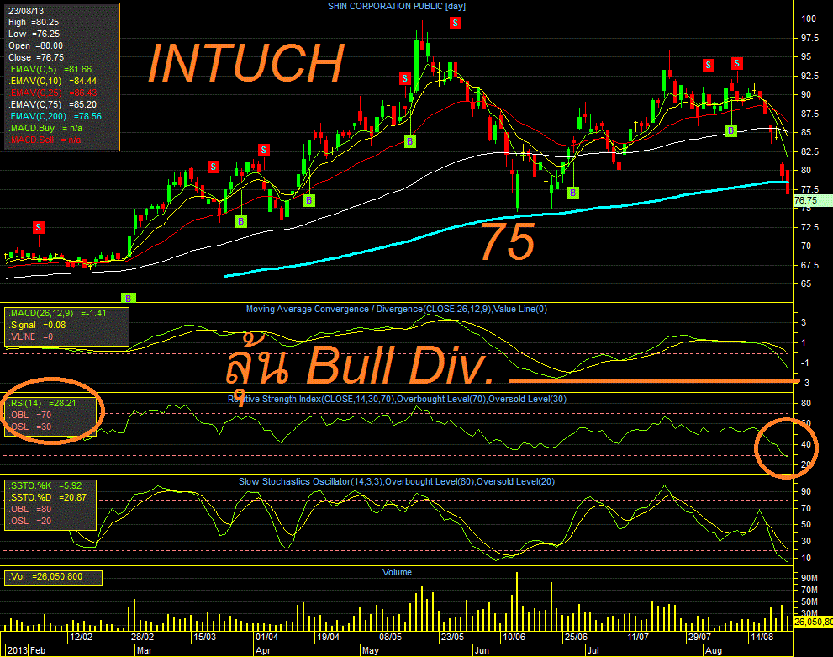Click the 08/05 date label
Viewport: 833px width, 657px height.
coord(391,636)
